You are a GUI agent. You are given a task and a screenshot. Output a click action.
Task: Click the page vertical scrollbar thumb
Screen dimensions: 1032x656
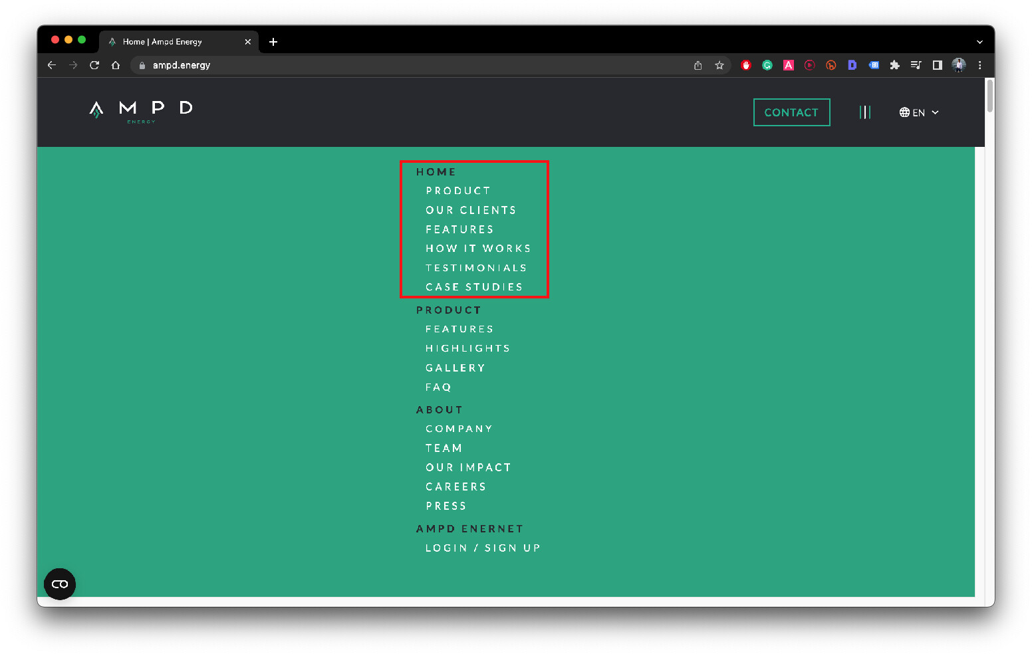(x=990, y=96)
